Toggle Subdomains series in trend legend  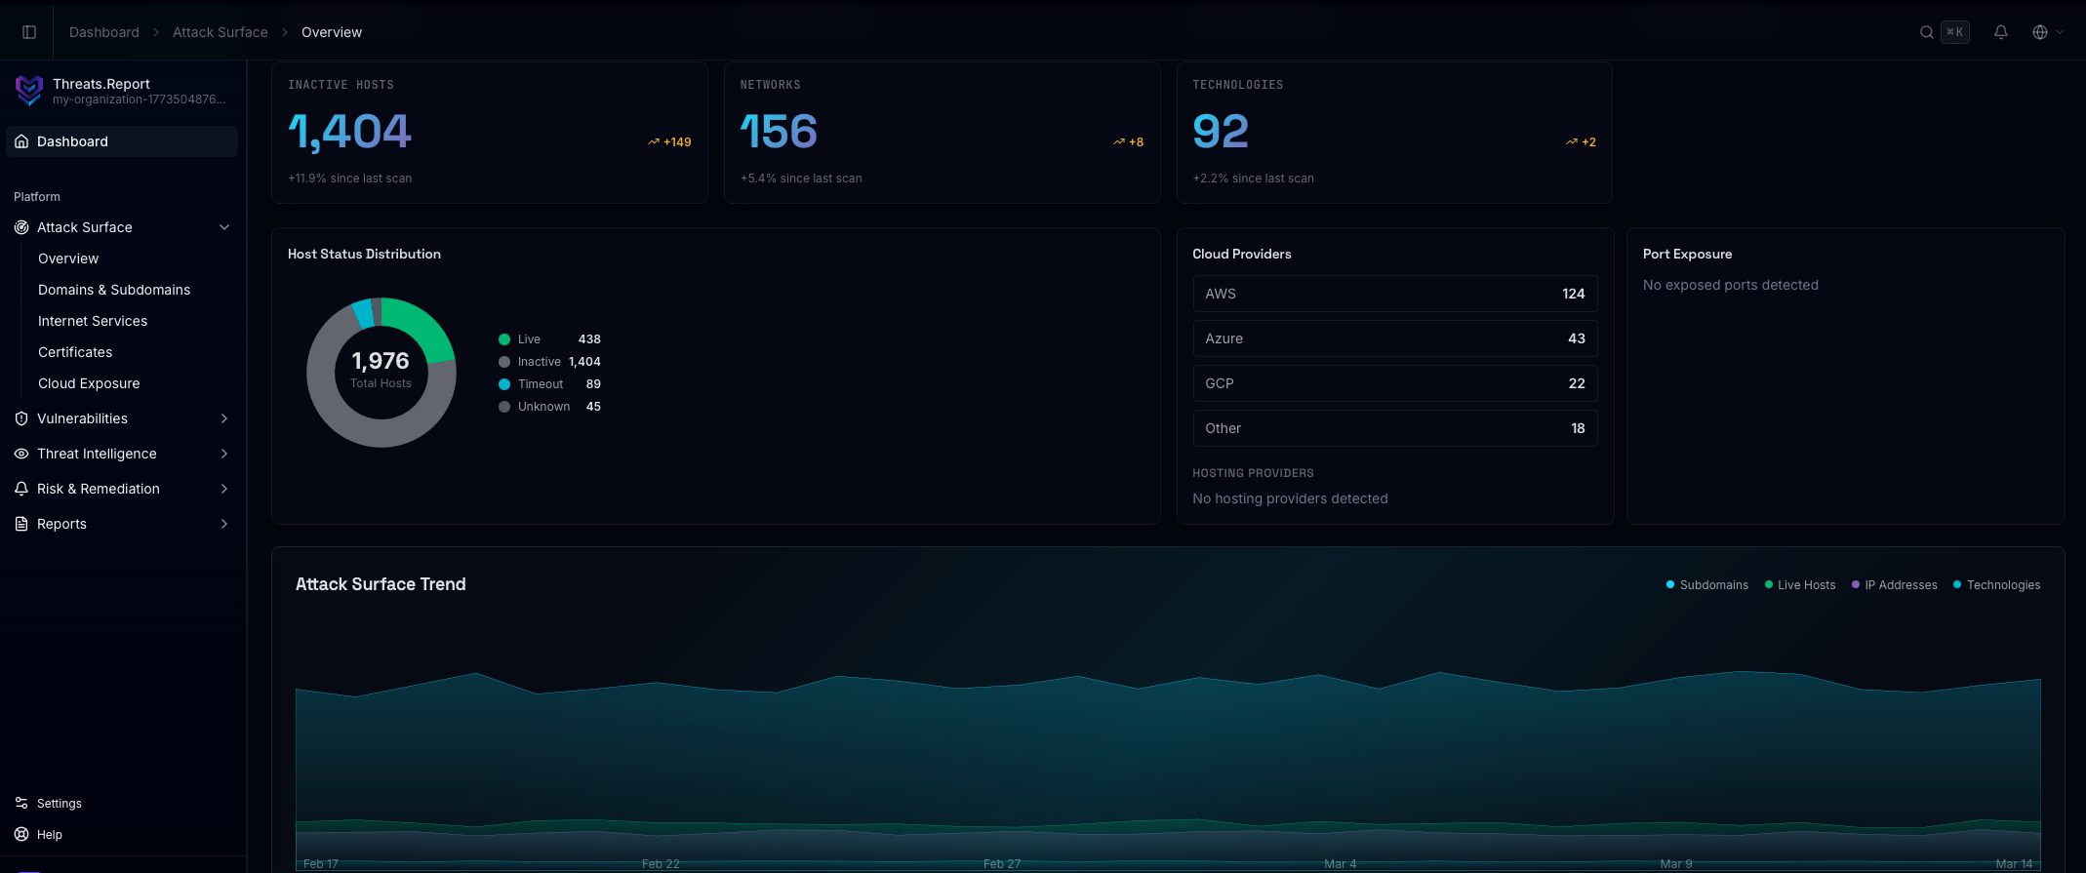pyautogui.click(x=1707, y=585)
